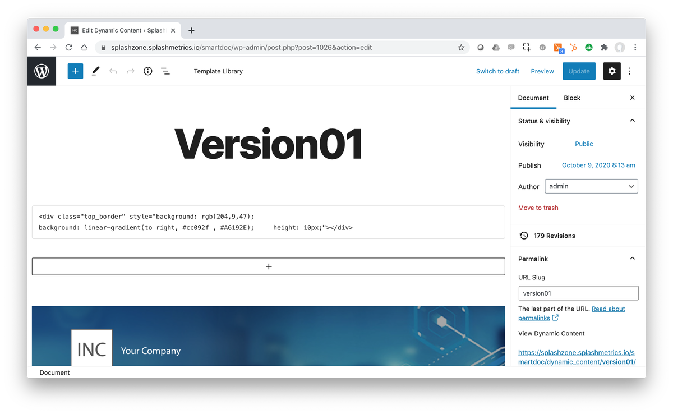Click the INC logo in the banner
This screenshot has width=673, height=414.
(92, 348)
